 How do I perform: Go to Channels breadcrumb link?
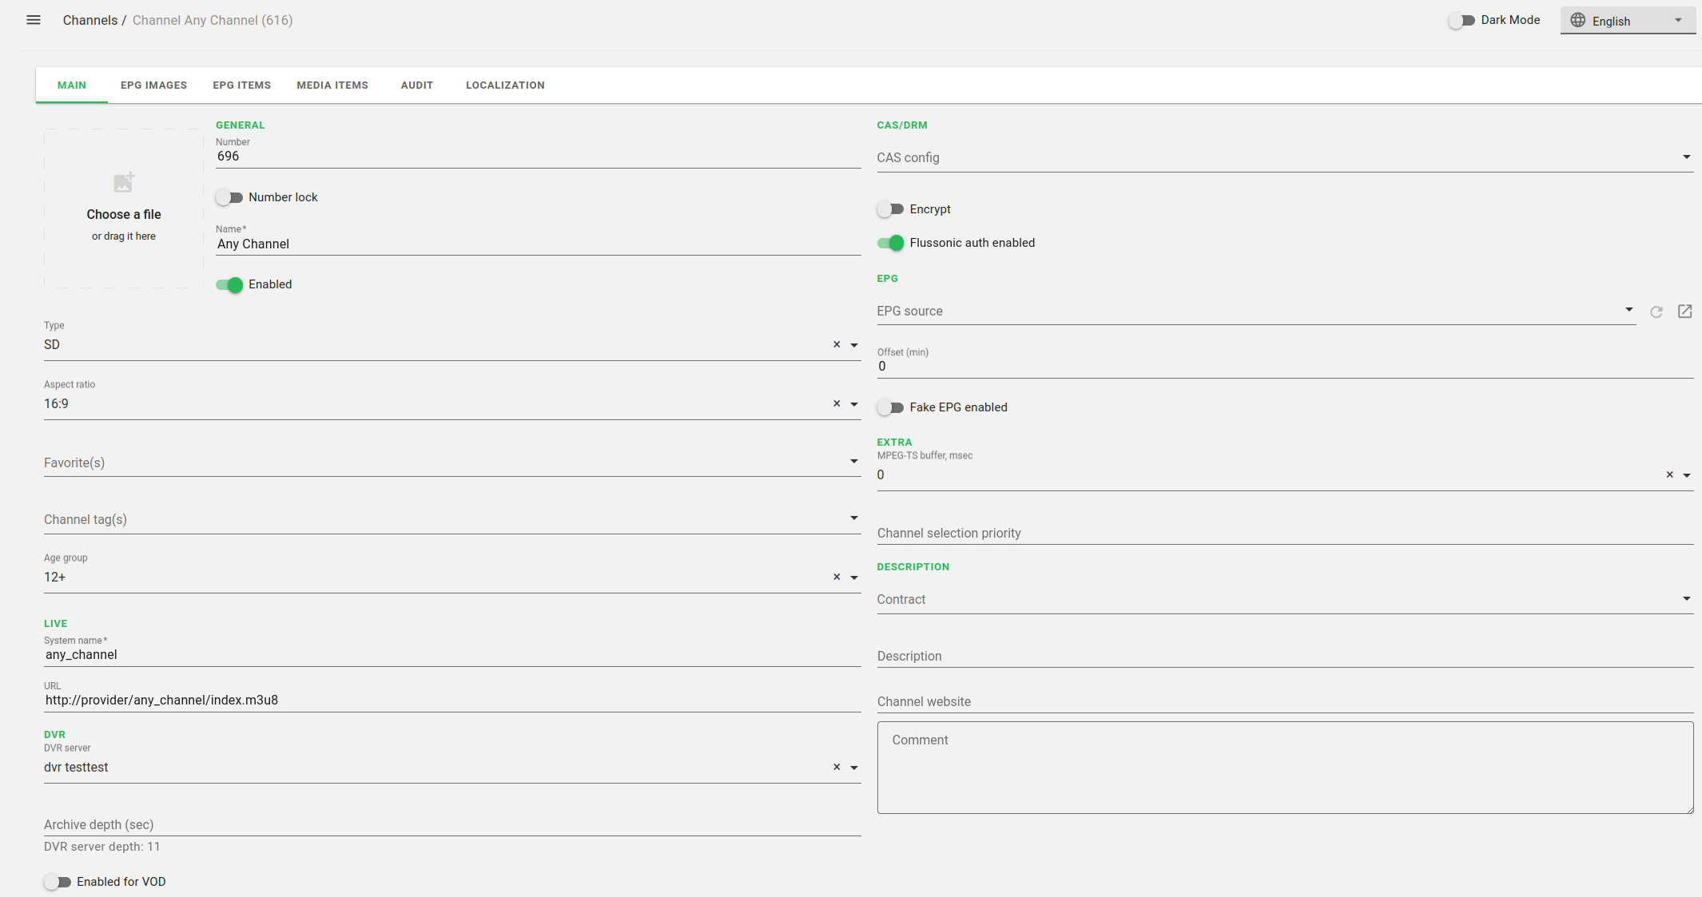coord(89,20)
